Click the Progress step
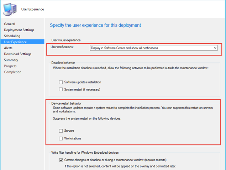226x170 pixels. 10,66
